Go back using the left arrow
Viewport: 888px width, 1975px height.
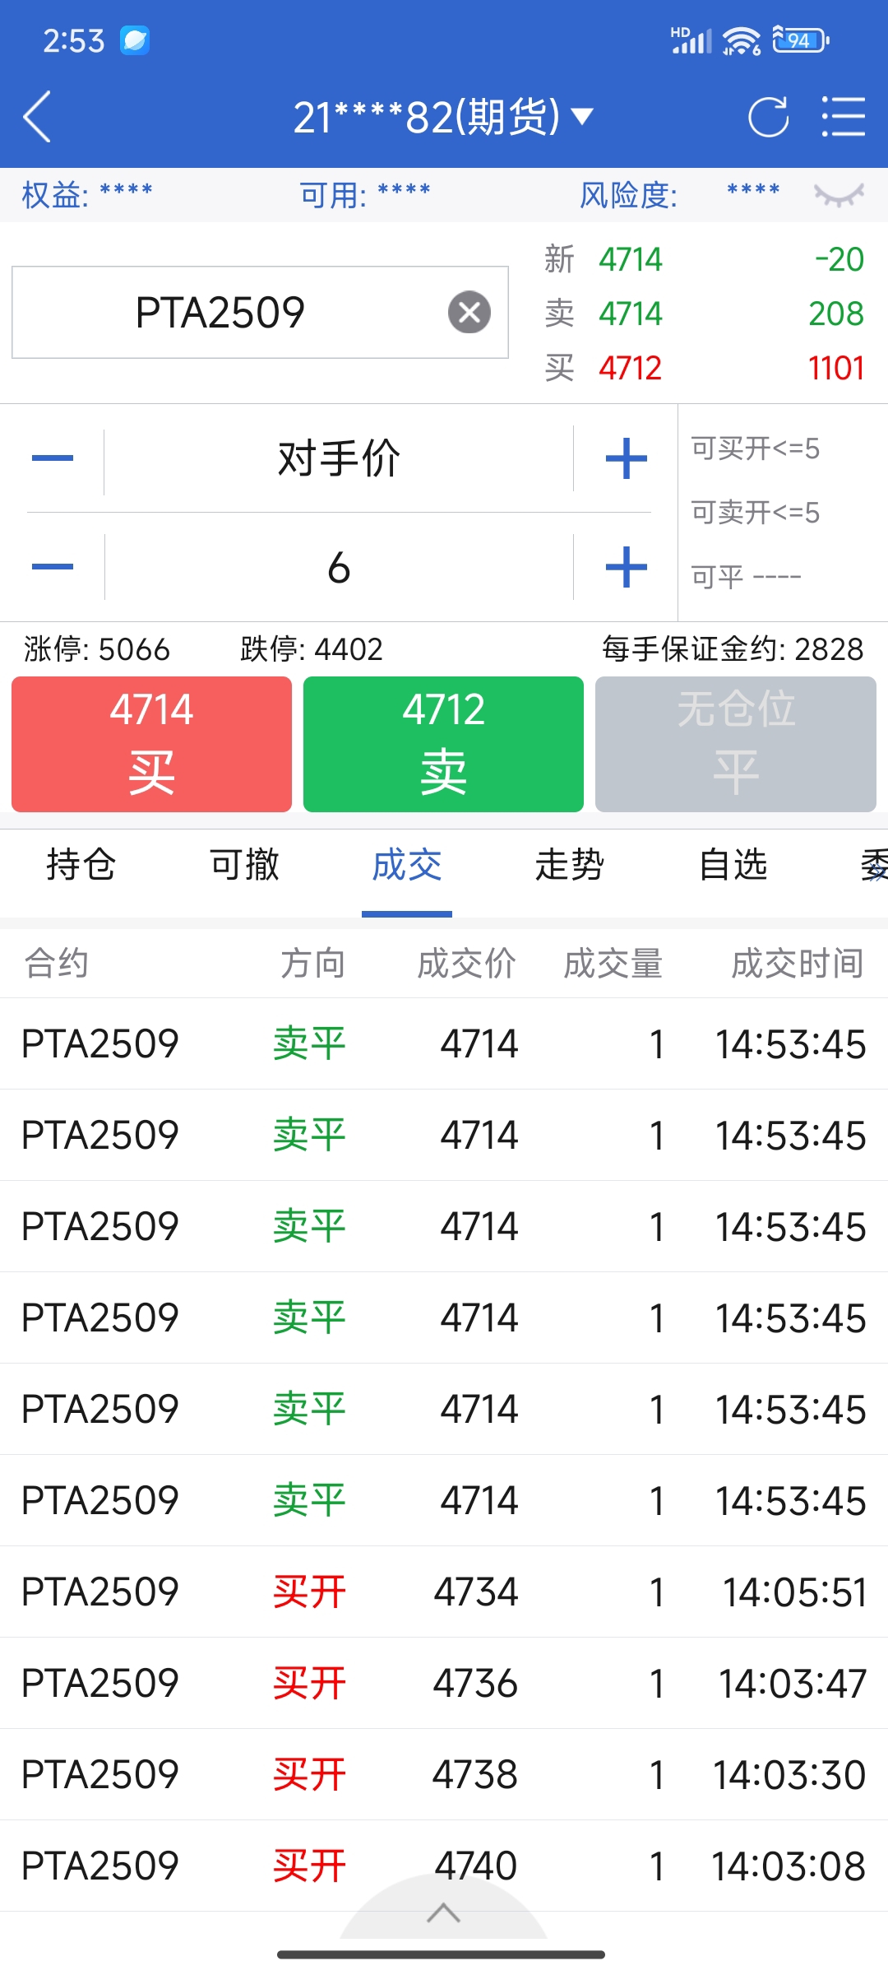[37, 116]
